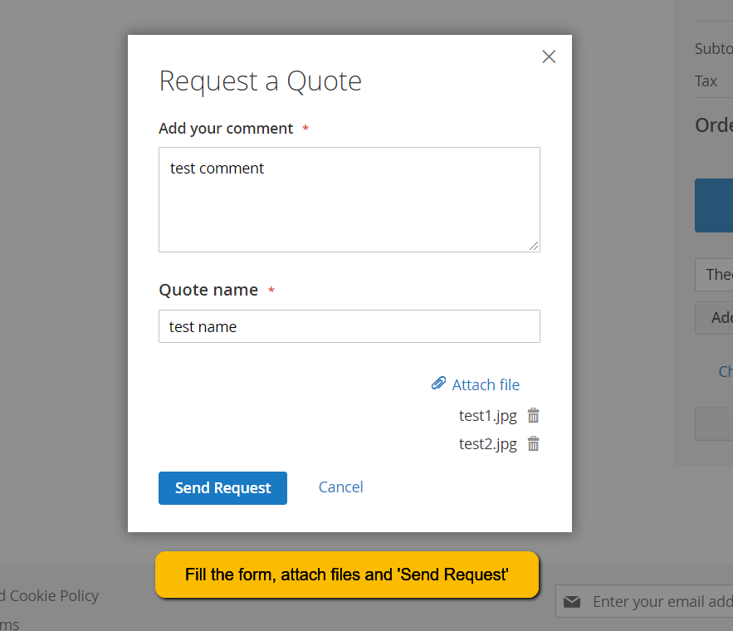The image size is (733, 631).
Task: Click the Request a Quote heading
Action: pyautogui.click(x=260, y=81)
